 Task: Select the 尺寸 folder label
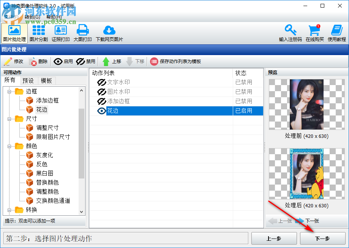32,119
